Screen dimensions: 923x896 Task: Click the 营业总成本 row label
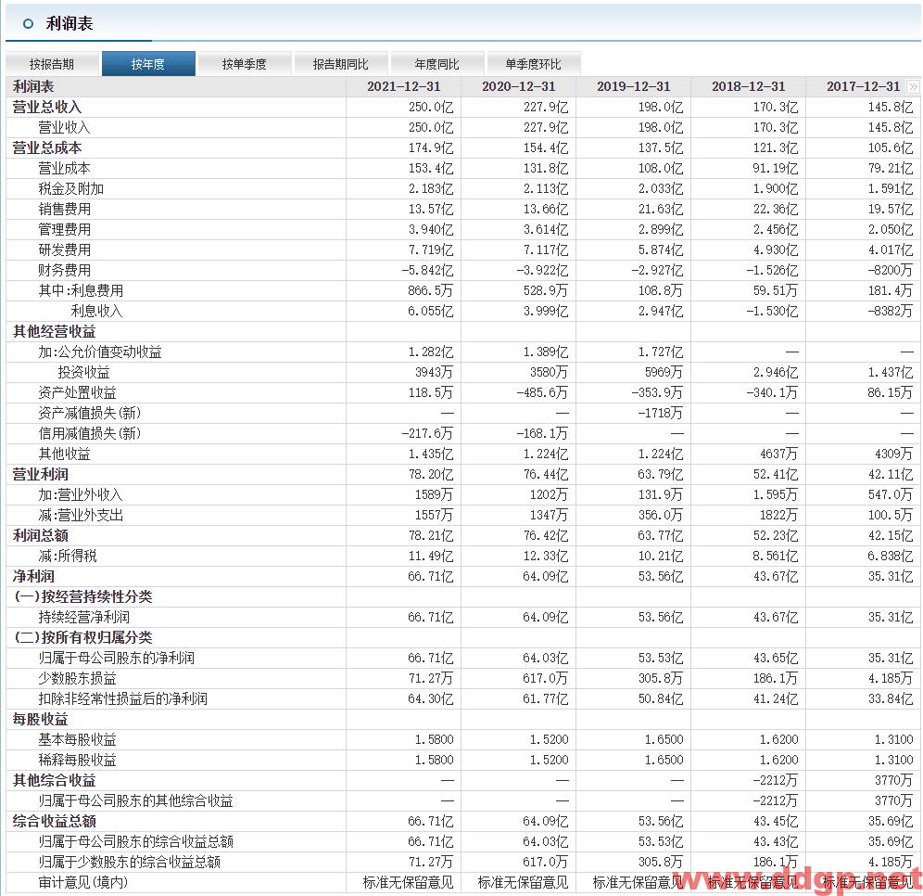[47, 147]
